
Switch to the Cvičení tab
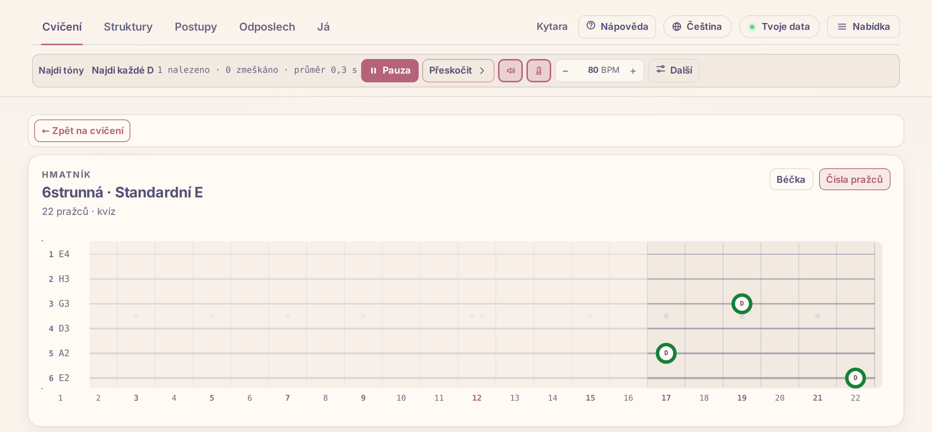click(x=62, y=27)
